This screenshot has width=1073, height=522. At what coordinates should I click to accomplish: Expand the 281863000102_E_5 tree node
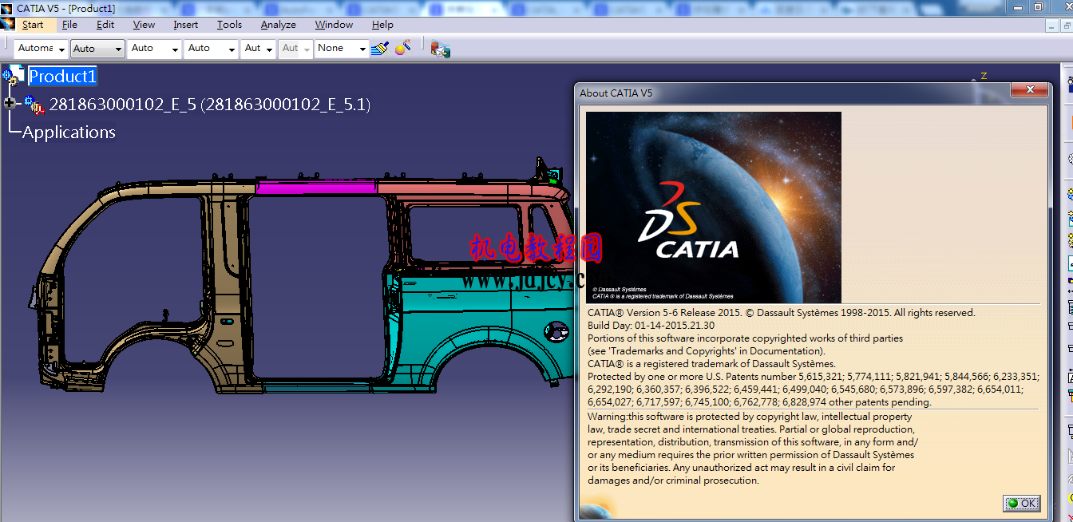click(x=10, y=103)
